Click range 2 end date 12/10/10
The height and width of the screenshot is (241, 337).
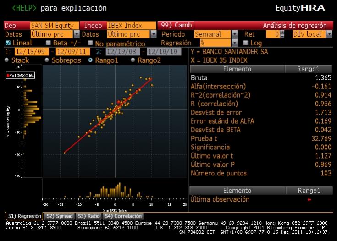(164, 52)
